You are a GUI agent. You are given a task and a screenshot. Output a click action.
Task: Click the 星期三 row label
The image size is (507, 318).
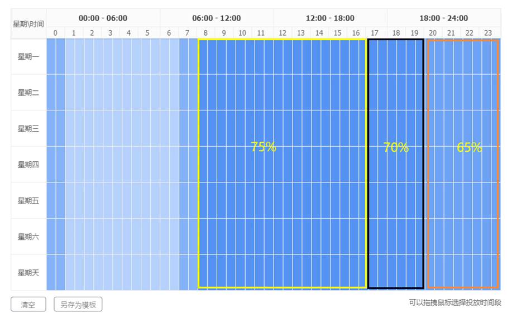28,128
